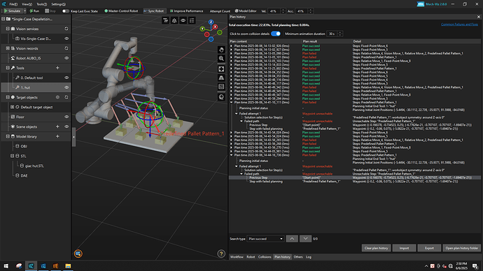The width and height of the screenshot is (483, 271).
Task: Open File Explorer from the taskbar
Action: [68, 266]
